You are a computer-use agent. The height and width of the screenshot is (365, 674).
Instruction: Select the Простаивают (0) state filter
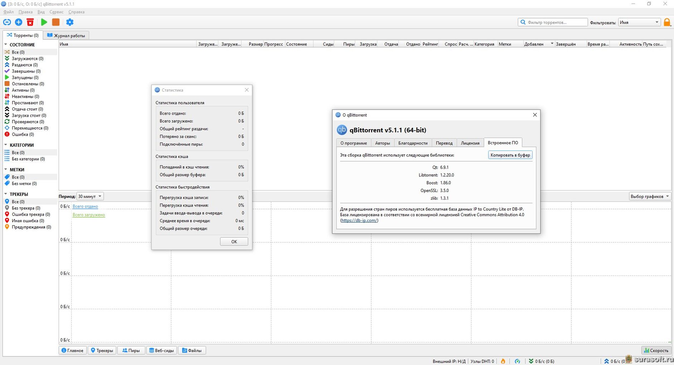pos(28,103)
